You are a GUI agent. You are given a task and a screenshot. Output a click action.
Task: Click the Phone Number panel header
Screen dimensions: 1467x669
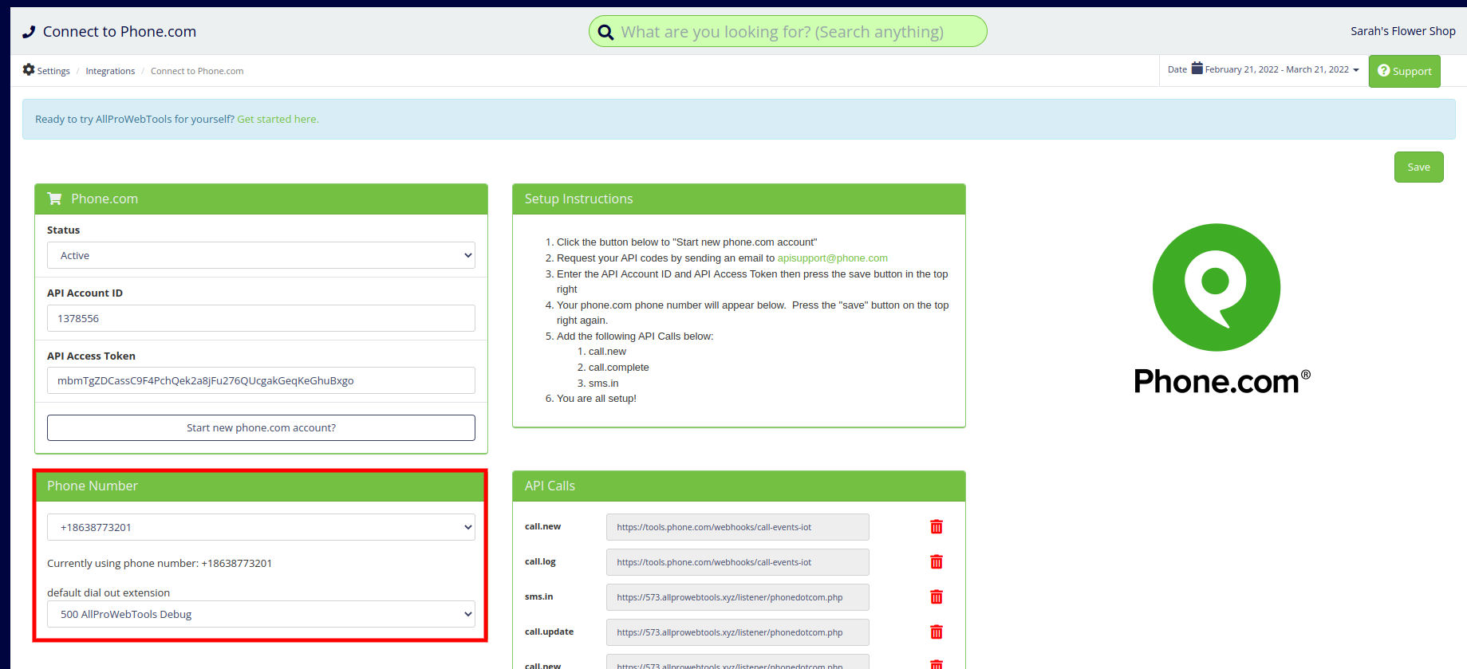point(260,486)
